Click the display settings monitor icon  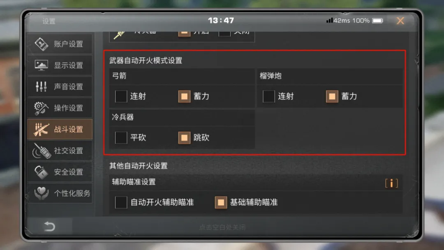click(42, 65)
